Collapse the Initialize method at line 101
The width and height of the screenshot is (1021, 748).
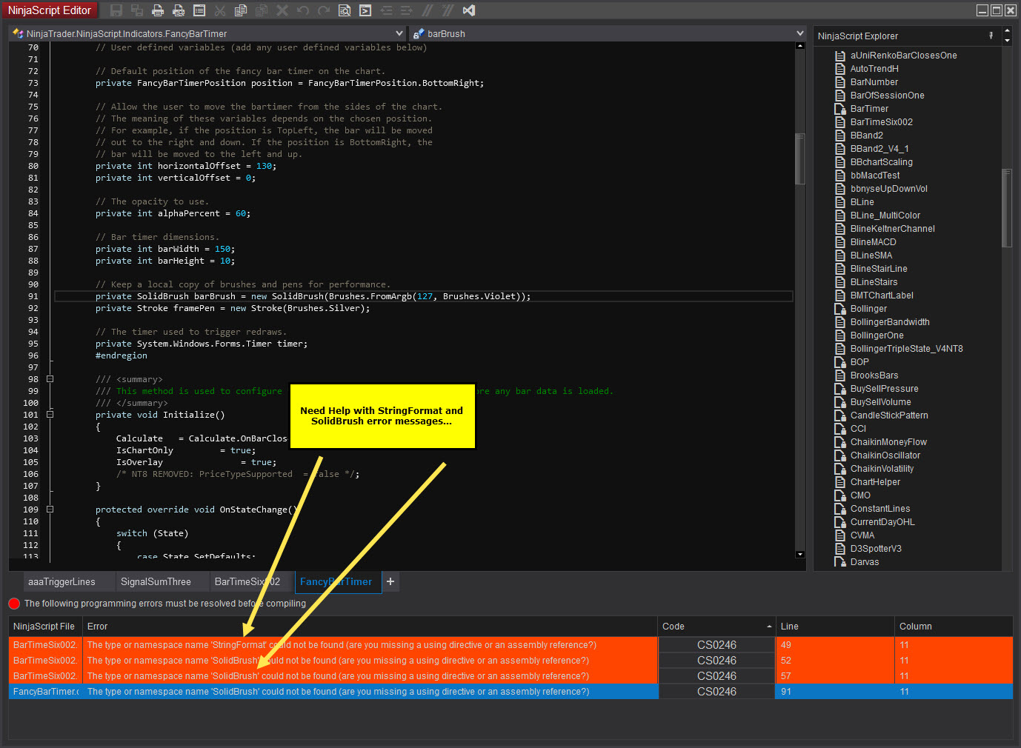50,415
